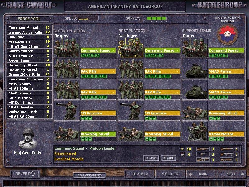The width and height of the screenshot is (249, 187).
Task: Select Second Platoon Browning .50 cal gunner image
Action: (67, 132)
